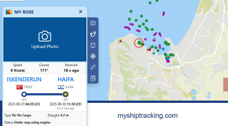This screenshot has width=228, height=126.
Task: Click the Israel flag beside ILHFA
Action: [x=61, y=87]
